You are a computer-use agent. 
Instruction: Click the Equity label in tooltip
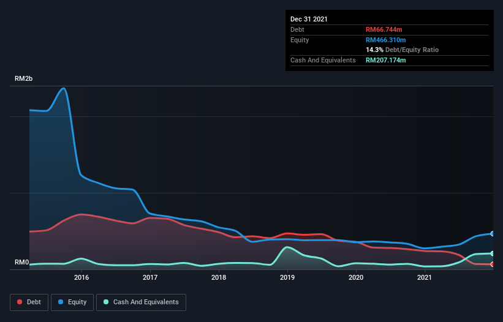[x=300, y=40]
